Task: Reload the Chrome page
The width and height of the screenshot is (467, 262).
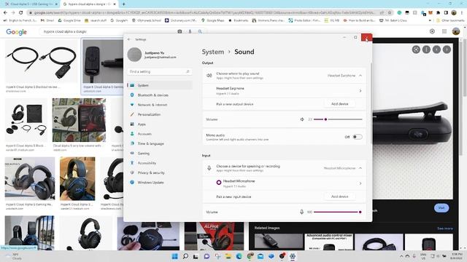Action: tap(21, 13)
